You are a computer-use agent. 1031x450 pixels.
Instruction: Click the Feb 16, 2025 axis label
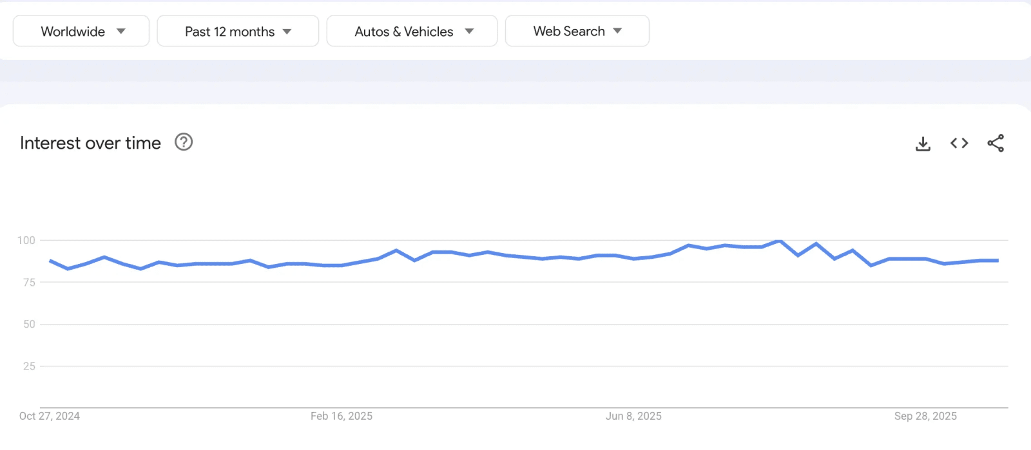pos(342,416)
